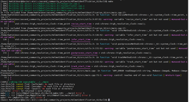The width and height of the screenshot is (189, 102).
Task: Click the 'make[1]' Error 2 line
Action: (45, 95)
